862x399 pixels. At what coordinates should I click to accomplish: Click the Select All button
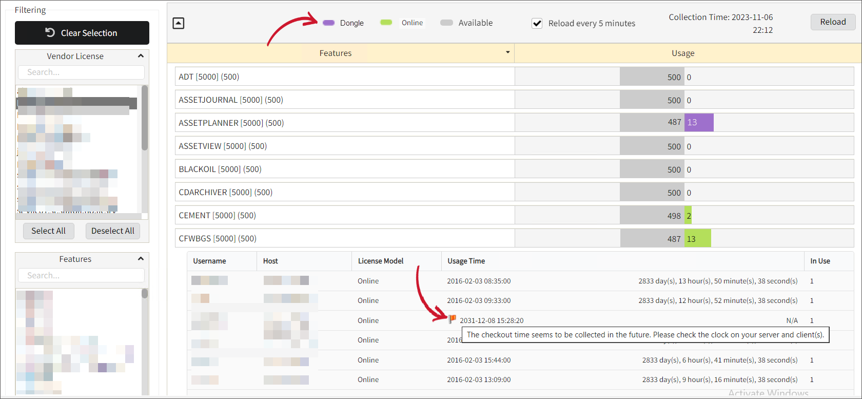[48, 231]
